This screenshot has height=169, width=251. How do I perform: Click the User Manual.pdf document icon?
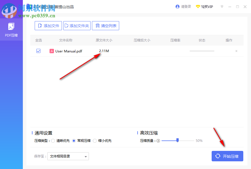click(51, 51)
